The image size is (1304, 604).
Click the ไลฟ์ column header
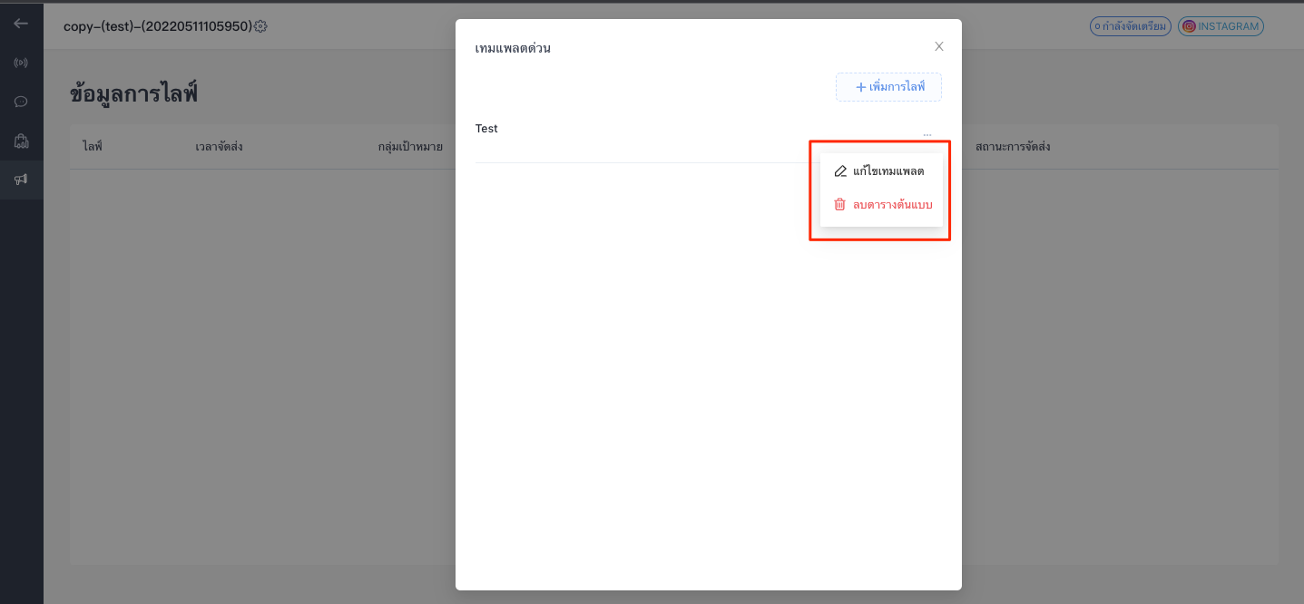(x=93, y=146)
